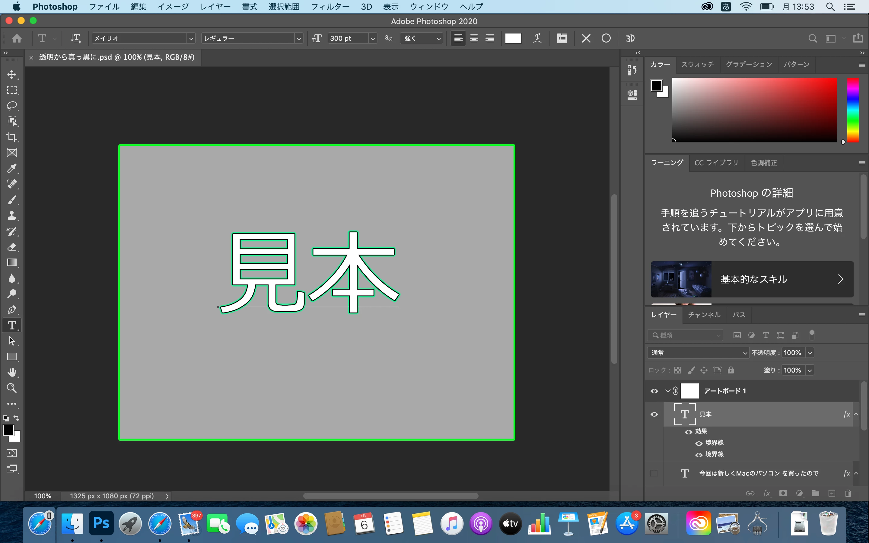
Task: Select the Zoom tool
Action: [x=12, y=388]
